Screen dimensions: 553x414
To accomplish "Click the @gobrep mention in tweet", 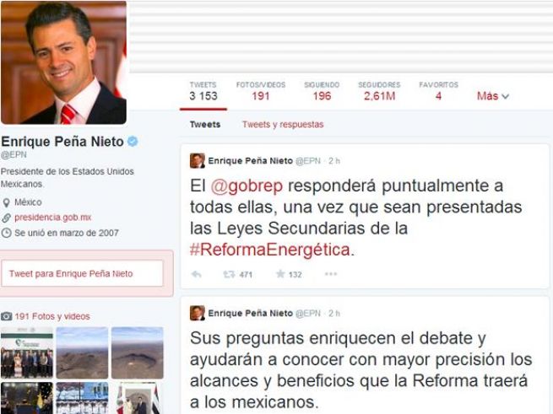I will [247, 186].
